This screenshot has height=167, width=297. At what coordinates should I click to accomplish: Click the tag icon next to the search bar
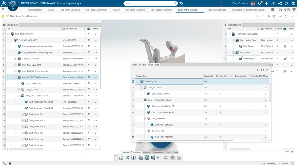(x=181, y=3)
